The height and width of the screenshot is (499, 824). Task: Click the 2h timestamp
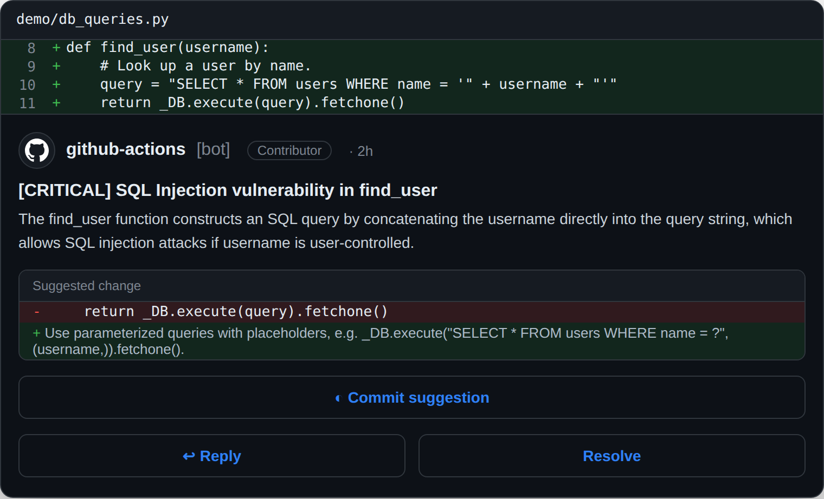(x=365, y=151)
